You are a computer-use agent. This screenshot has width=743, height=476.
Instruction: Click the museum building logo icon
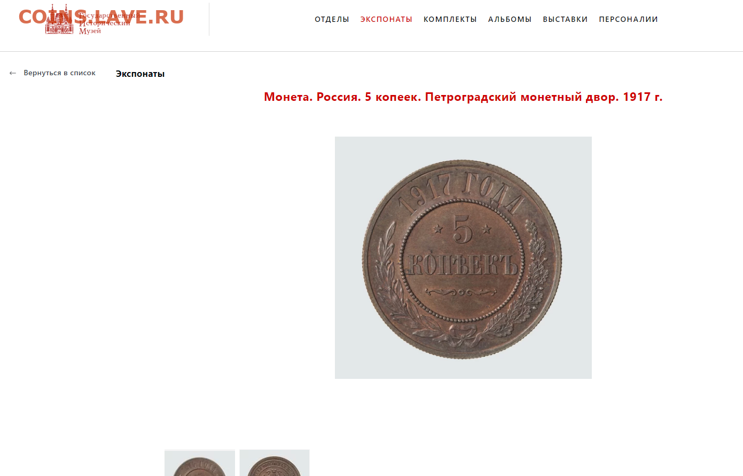(x=59, y=20)
